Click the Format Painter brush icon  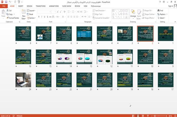8,18
